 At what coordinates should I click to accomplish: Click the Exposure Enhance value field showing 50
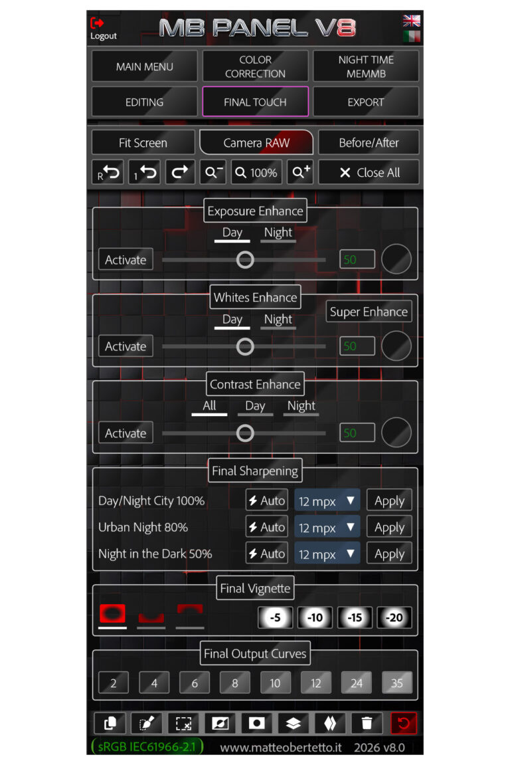click(357, 260)
